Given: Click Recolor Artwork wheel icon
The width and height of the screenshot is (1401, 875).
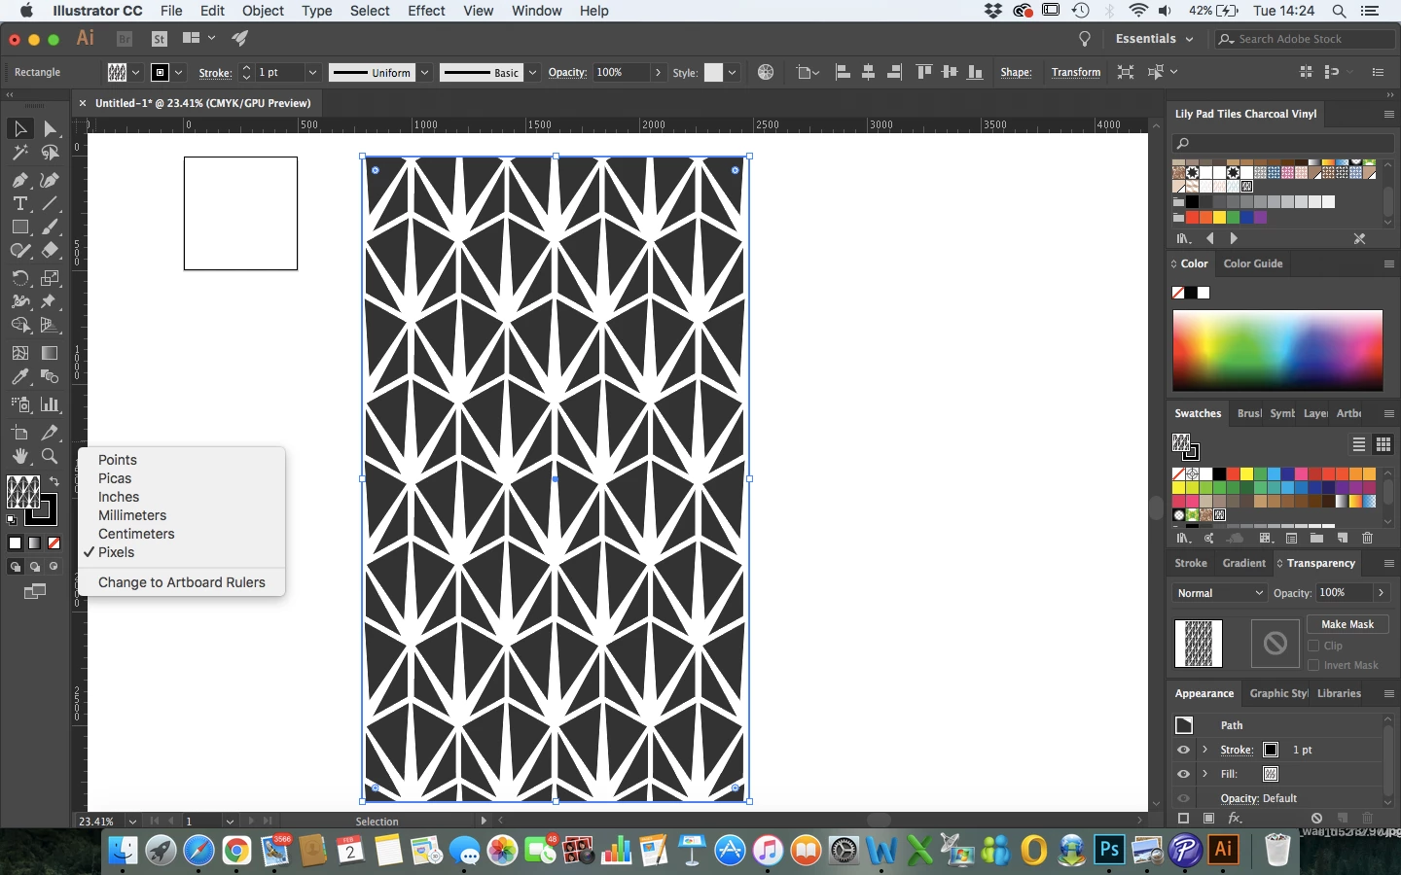Looking at the screenshot, I should (766, 72).
